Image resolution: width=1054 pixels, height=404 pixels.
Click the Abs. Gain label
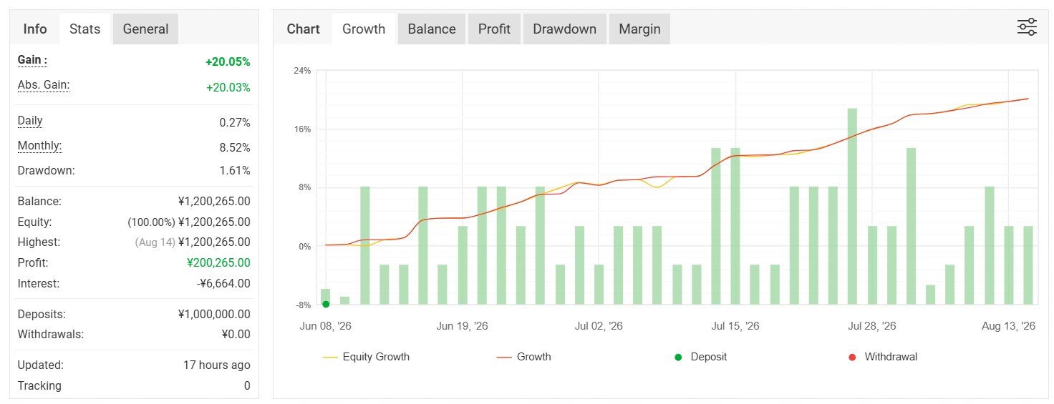(44, 85)
